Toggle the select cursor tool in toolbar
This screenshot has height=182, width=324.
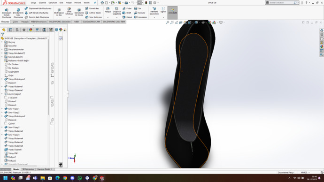tap(139, 3)
